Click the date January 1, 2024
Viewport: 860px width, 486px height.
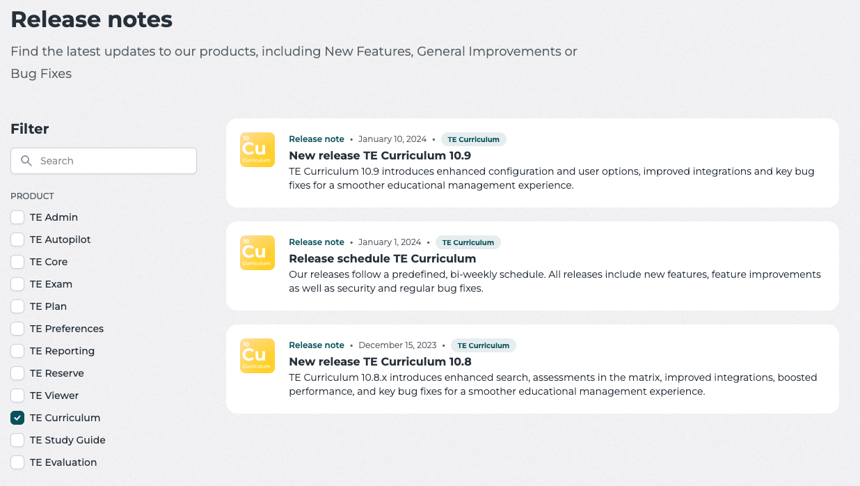pos(390,242)
